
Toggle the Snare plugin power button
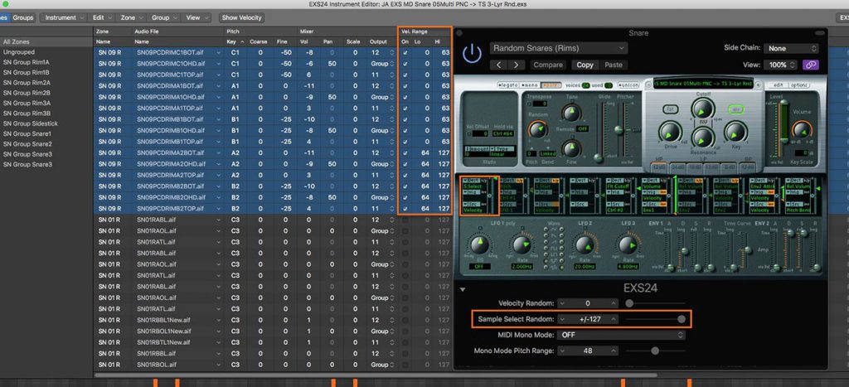click(472, 53)
